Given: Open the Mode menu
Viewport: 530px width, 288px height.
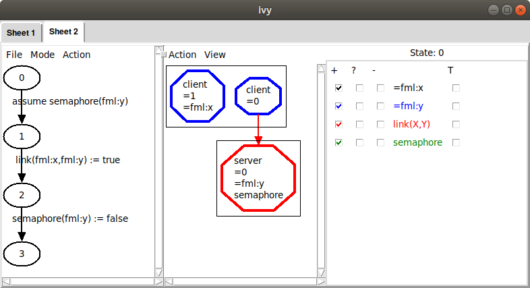Looking at the screenshot, I should [42, 55].
